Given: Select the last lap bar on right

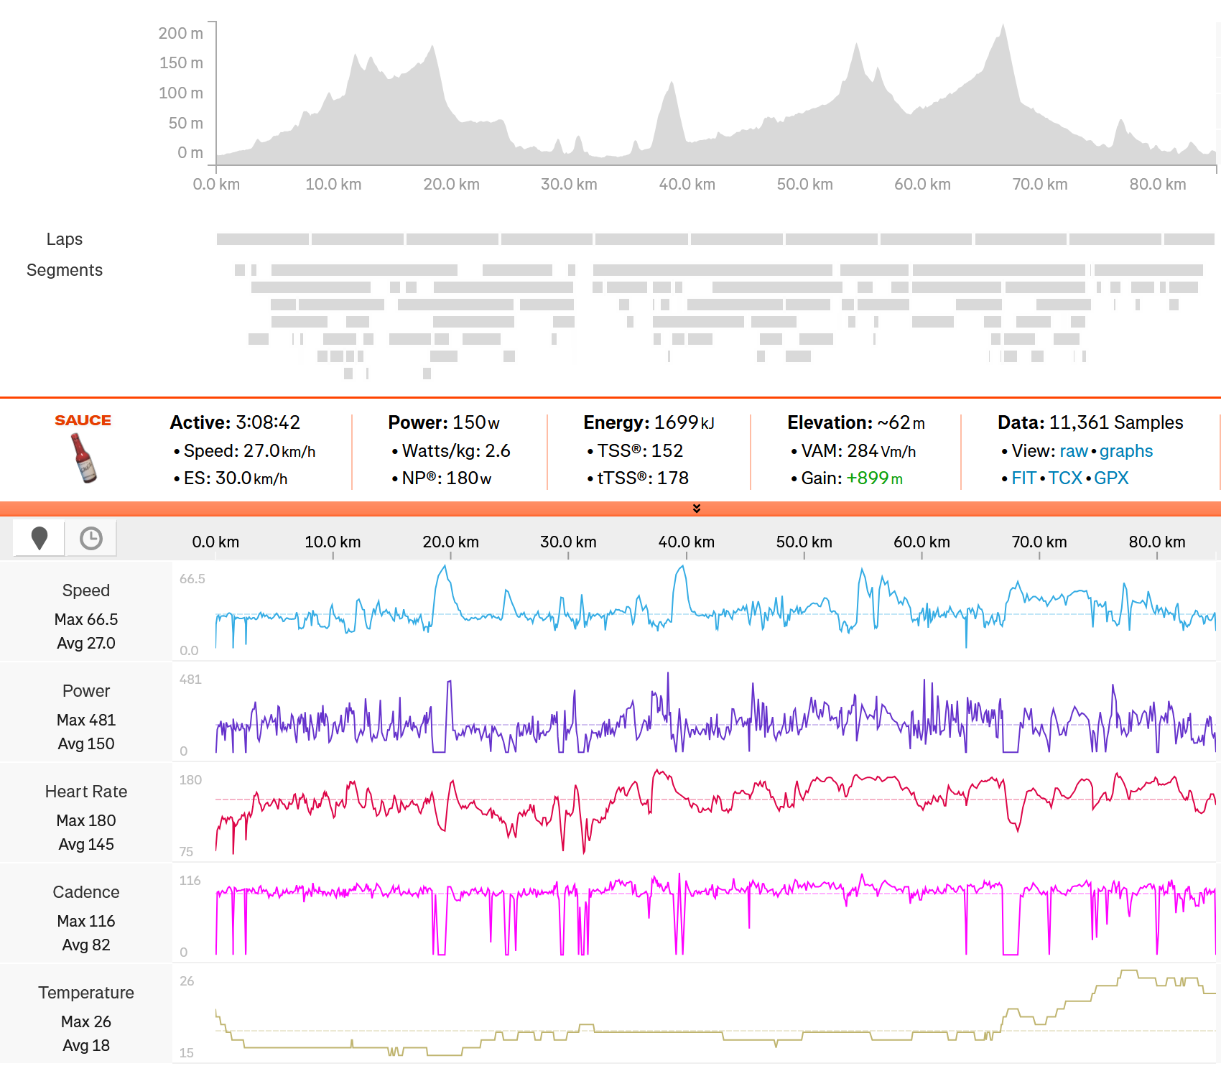Looking at the screenshot, I should coord(1189,239).
